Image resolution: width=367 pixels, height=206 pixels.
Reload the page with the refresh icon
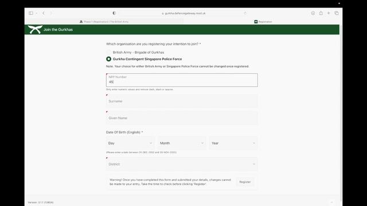[245, 13]
